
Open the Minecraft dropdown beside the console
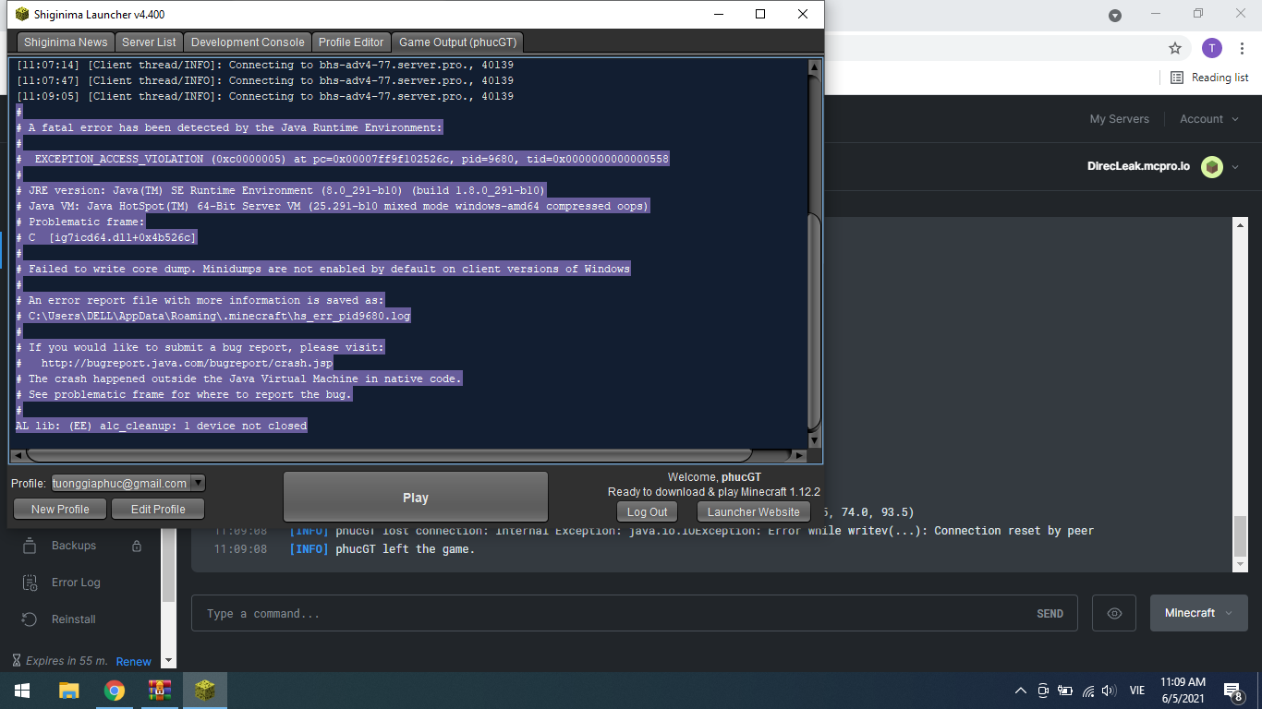tap(1199, 613)
